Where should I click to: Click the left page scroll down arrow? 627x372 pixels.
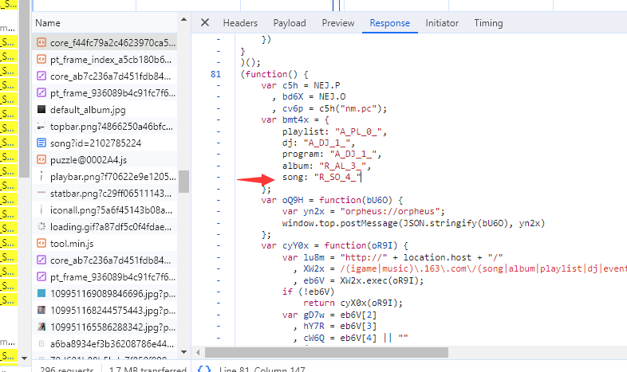[x=25, y=358]
